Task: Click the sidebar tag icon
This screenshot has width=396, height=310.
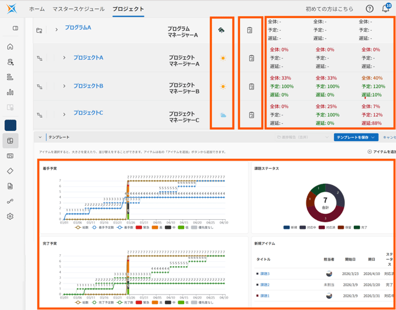Action: [10, 171]
